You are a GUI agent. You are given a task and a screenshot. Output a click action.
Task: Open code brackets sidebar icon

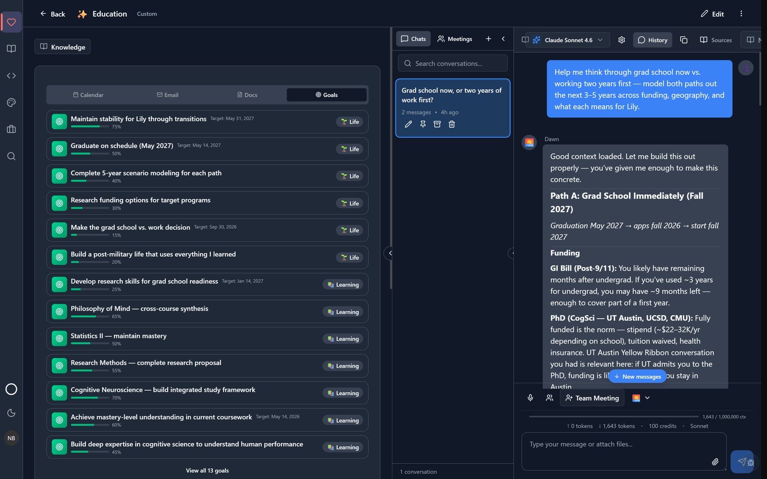point(12,76)
